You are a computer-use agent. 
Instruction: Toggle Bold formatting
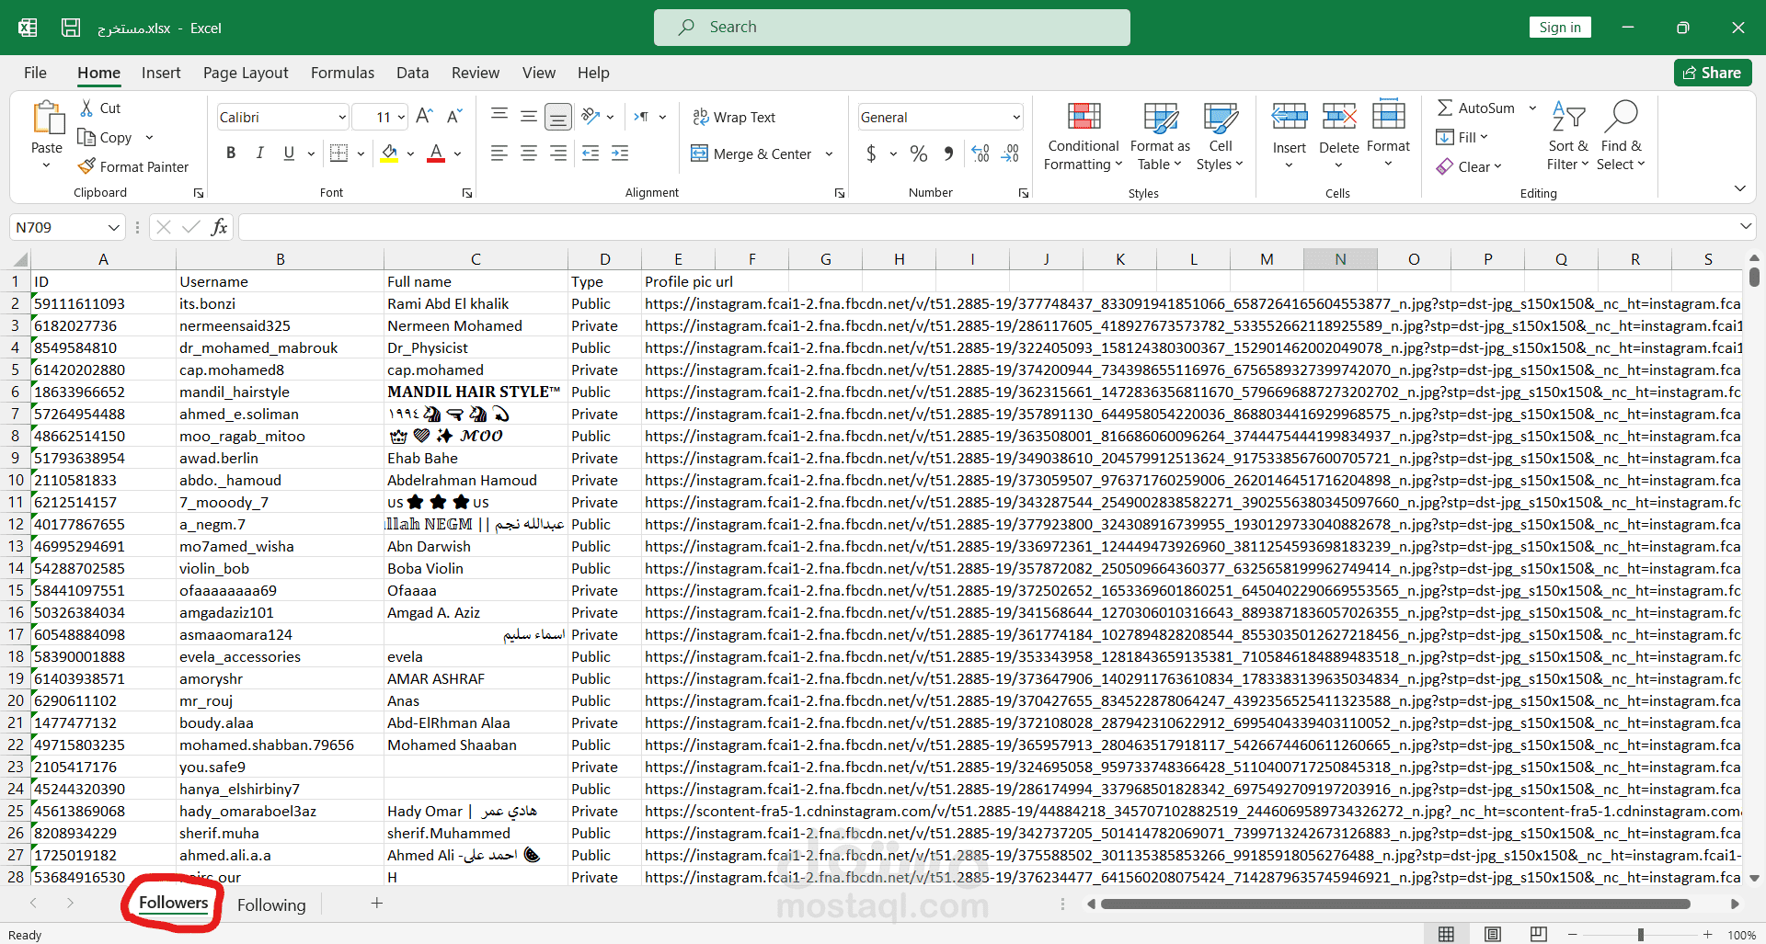(x=231, y=154)
